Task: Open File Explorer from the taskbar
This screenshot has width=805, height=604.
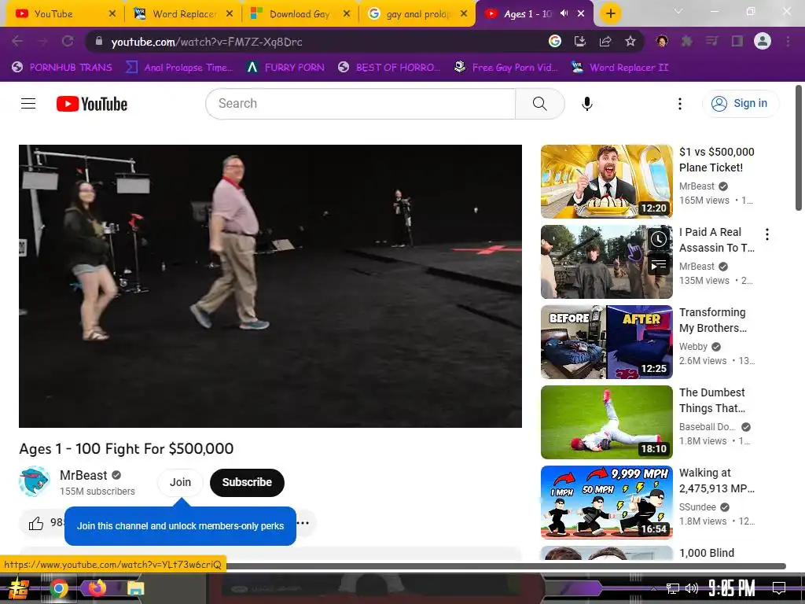Action: click(135, 588)
